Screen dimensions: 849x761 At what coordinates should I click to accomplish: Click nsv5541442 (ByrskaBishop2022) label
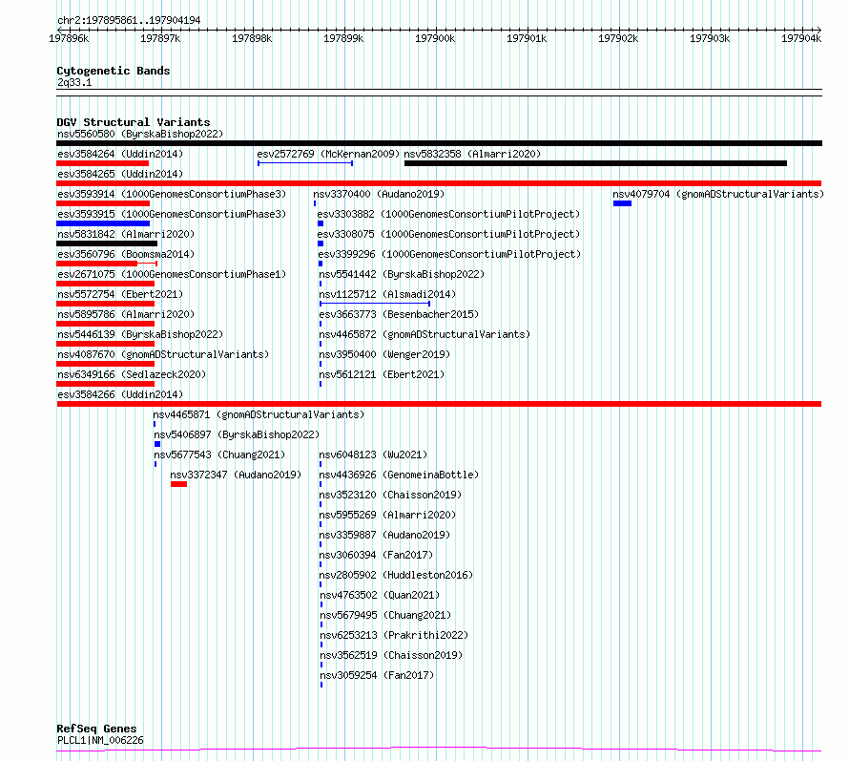pos(402,274)
